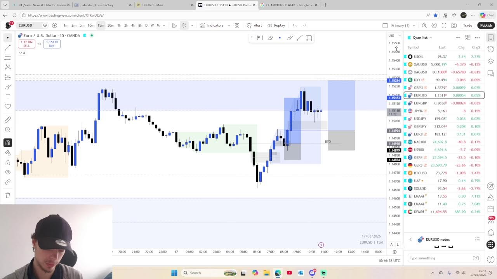
Task: Open Windows Start menu
Action: (x=174, y=273)
